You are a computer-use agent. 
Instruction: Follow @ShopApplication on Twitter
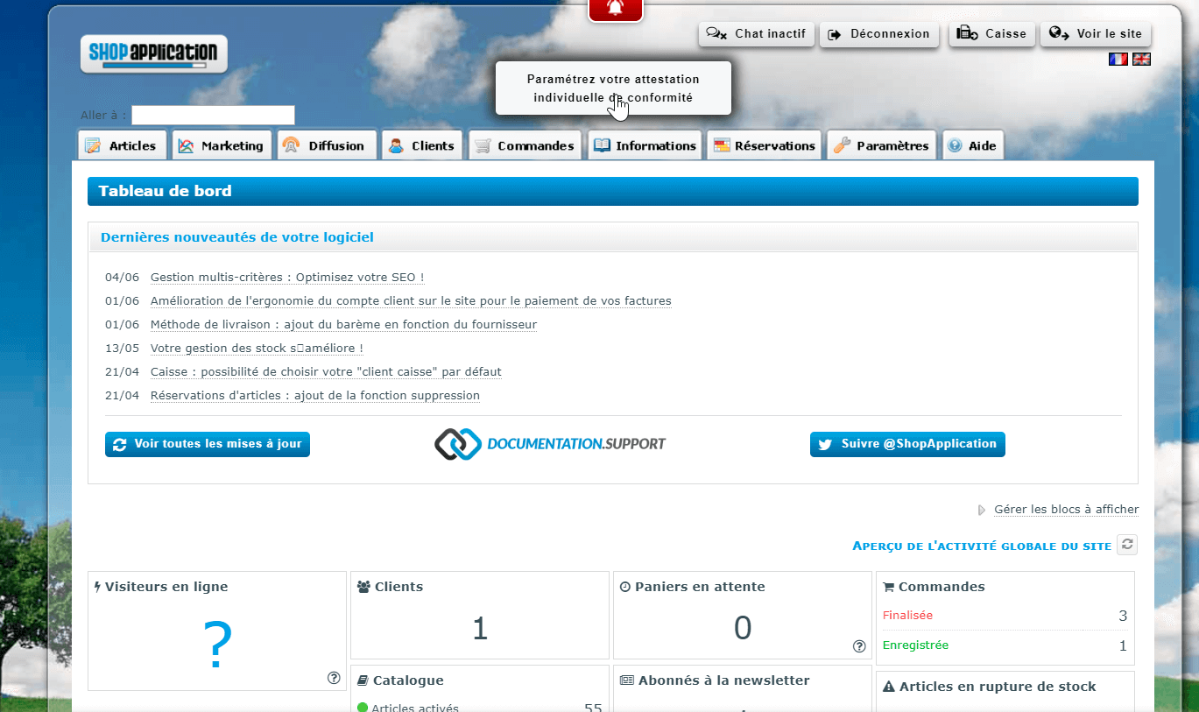pyautogui.click(x=907, y=444)
